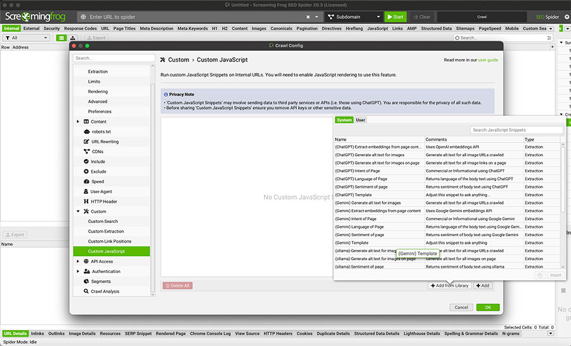Viewport: 571px width, 346px height.
Task: Show more top tabs via overflow arrow
Action: tap(551, 29)
